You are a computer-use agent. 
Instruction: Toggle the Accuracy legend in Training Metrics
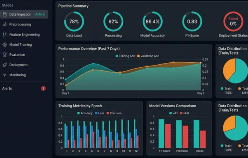click(85, 113)
